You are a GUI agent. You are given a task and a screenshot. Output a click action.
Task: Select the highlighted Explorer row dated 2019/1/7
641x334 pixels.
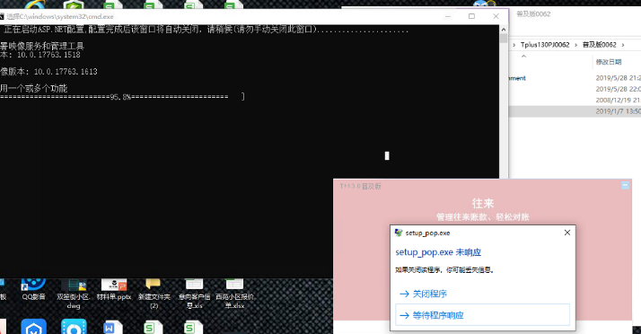(575, 111)
